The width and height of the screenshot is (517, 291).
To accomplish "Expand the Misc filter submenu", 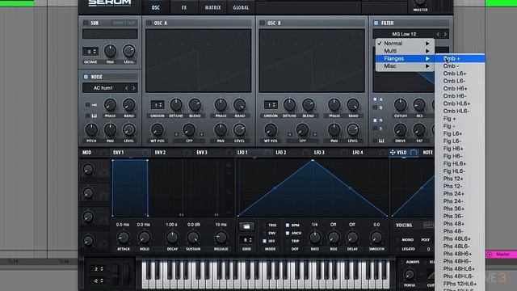I will pos(405,66).
